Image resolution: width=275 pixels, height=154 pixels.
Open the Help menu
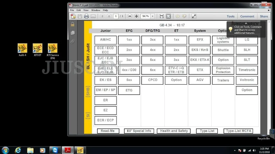click(x=105, y=10)
